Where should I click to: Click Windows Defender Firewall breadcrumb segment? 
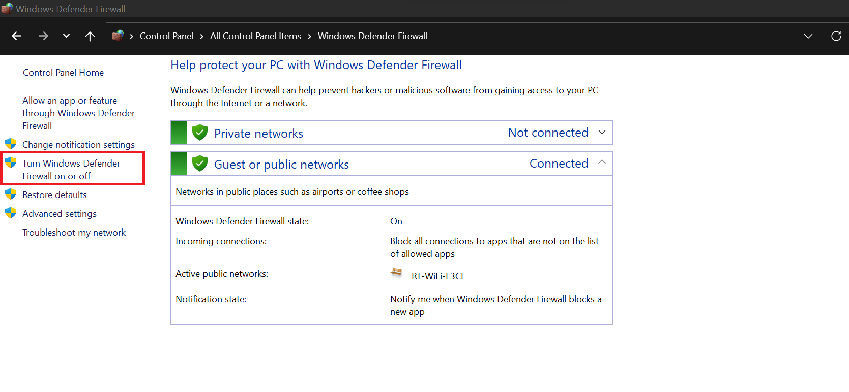pos(372,36)
